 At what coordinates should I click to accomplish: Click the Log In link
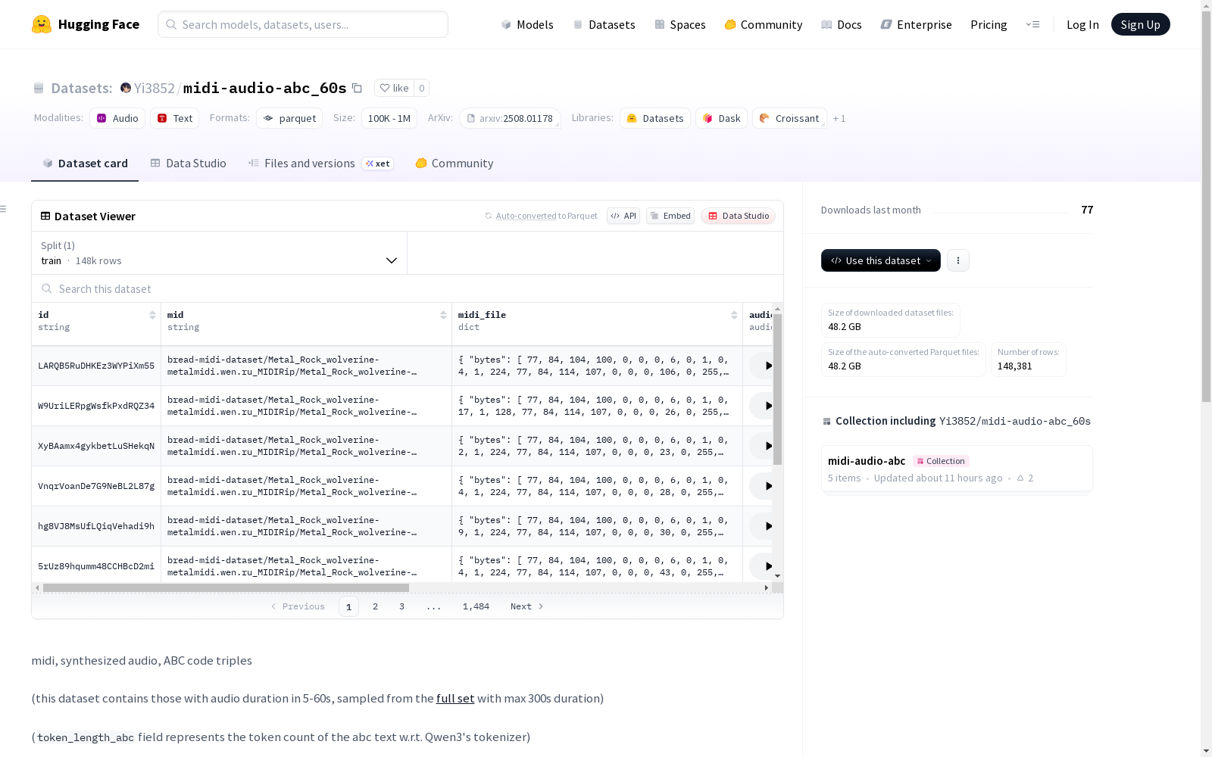pos(1082,24)
